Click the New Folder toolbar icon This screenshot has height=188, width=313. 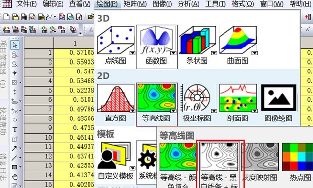click(x=15, y=17)
